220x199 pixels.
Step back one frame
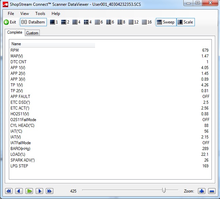click(19, 191)
